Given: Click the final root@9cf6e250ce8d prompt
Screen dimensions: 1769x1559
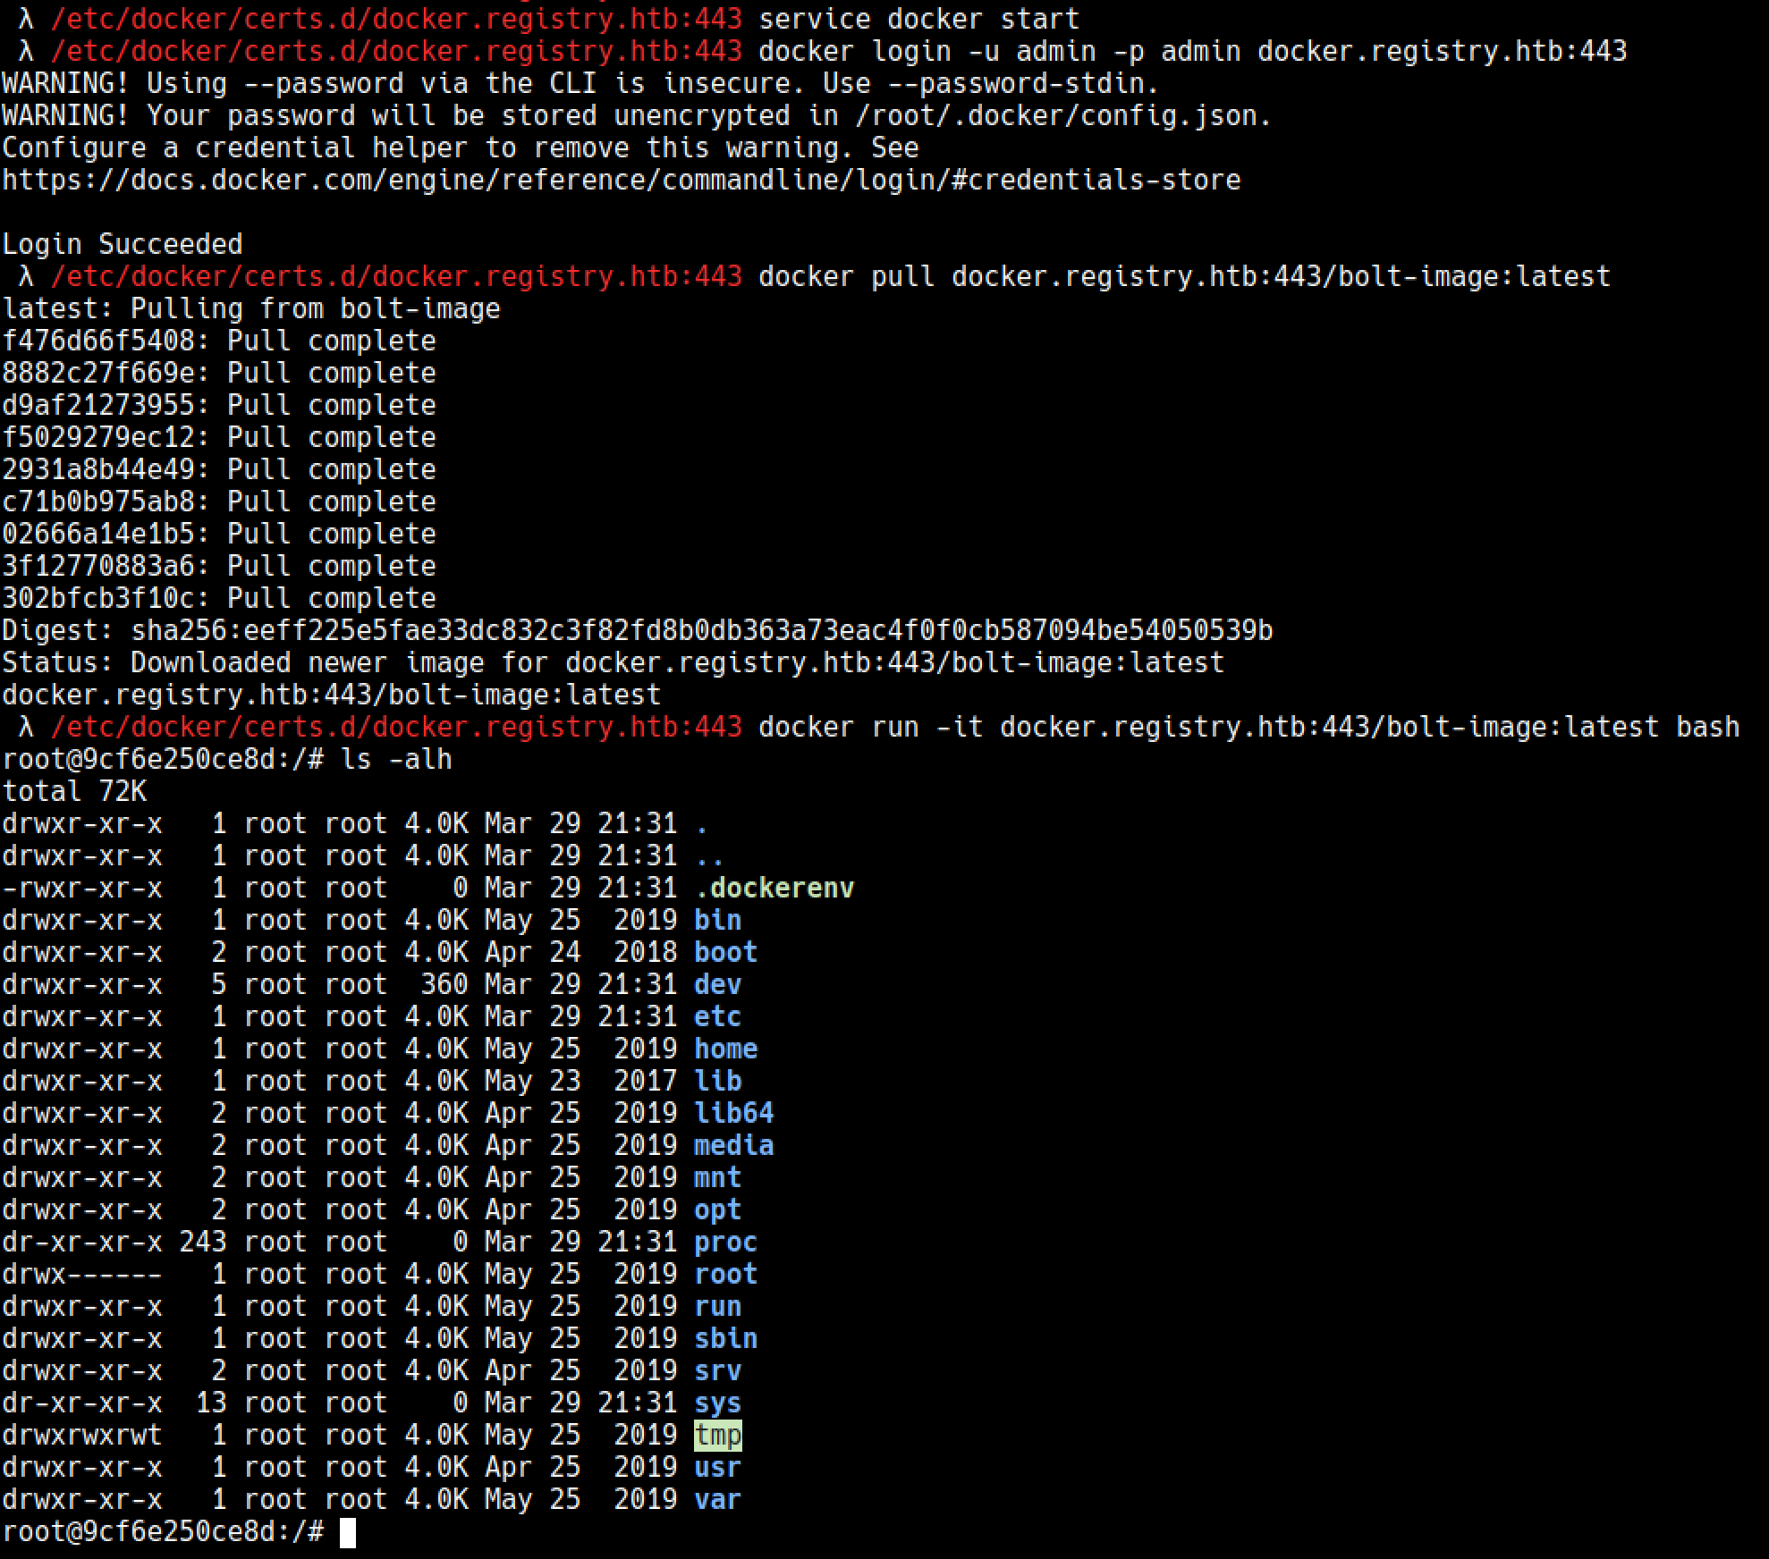Looking at the screenshot, I should (x=163, y=1531).
